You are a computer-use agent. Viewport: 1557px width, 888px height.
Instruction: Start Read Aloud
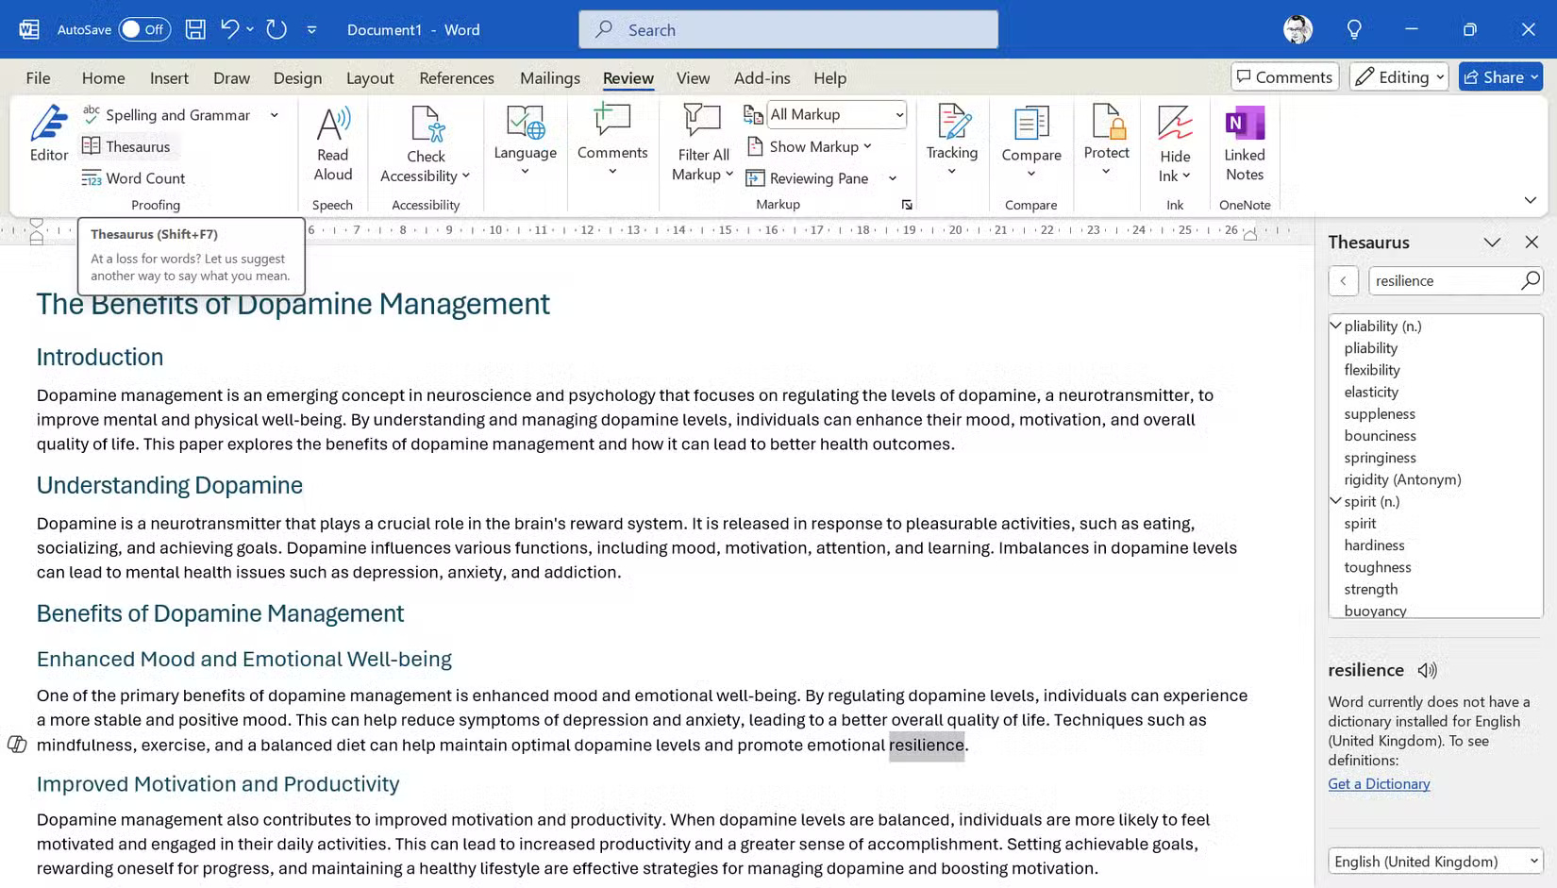click(x=332, y=142)
